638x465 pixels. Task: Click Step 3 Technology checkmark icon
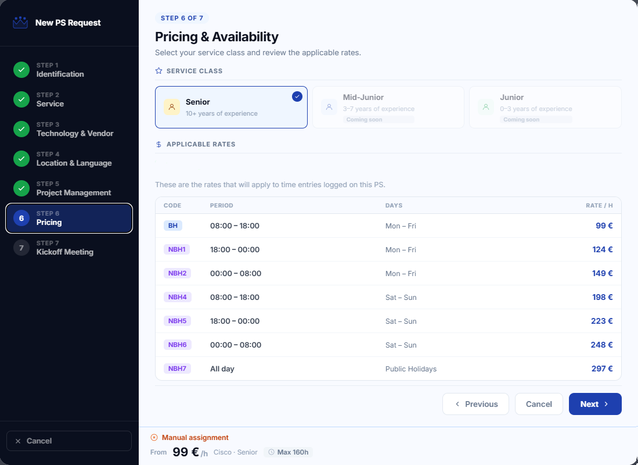(x=21, y=129)
